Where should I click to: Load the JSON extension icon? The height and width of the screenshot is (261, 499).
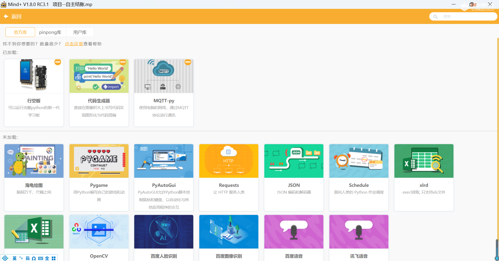point(294,161)
